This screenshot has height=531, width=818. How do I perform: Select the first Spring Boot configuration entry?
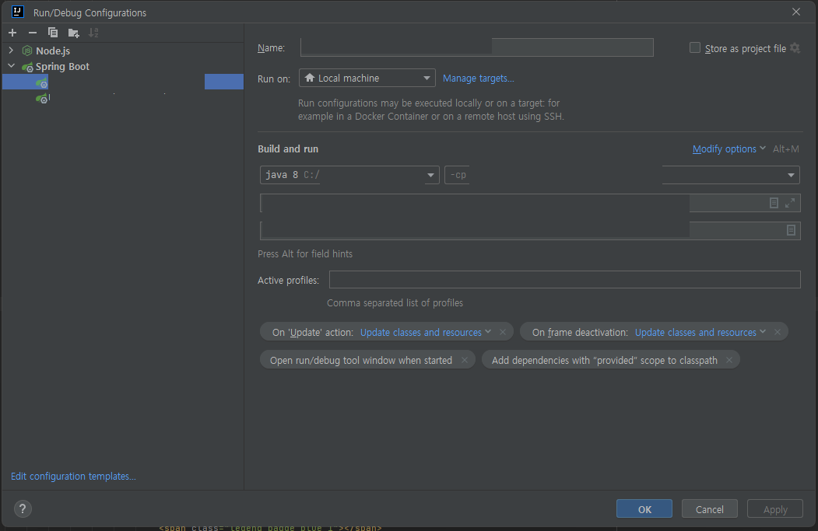[x=123, y=82]
